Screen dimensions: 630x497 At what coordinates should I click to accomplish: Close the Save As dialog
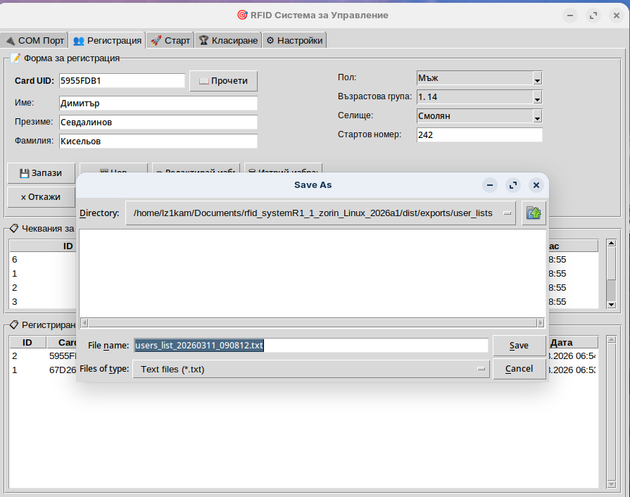(x=536, y=185)
